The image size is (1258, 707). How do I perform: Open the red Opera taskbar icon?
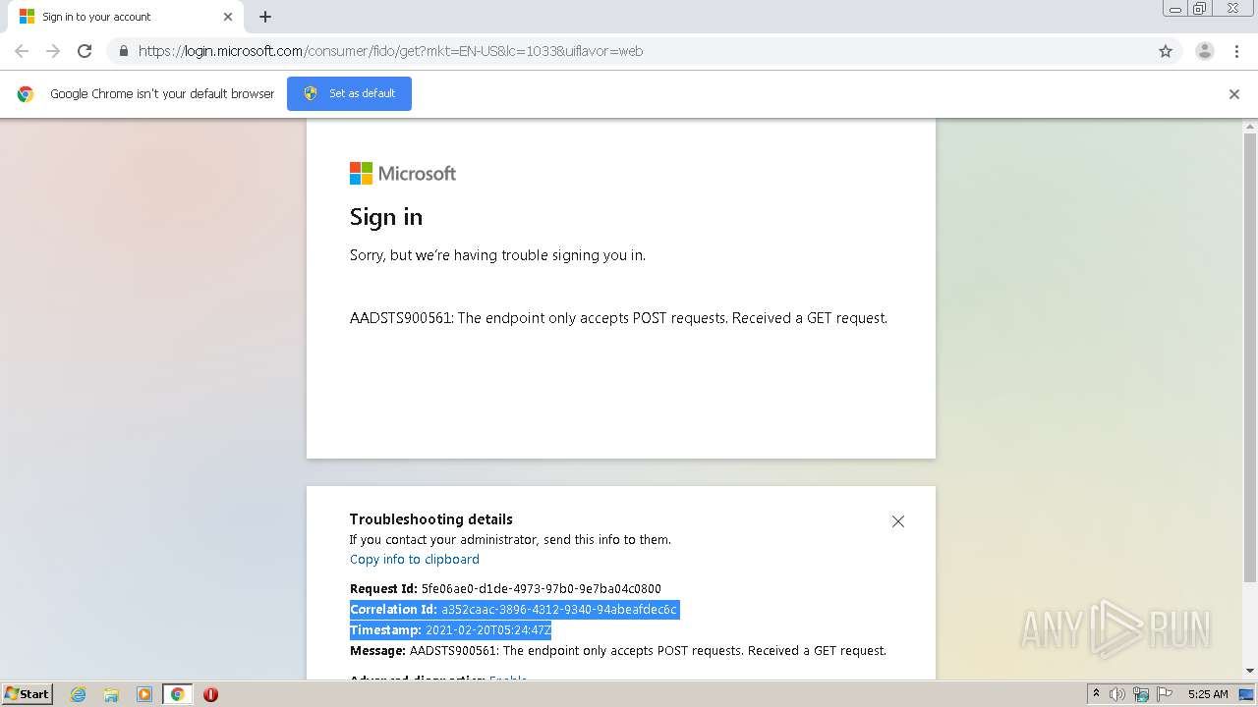click(210, 694)
